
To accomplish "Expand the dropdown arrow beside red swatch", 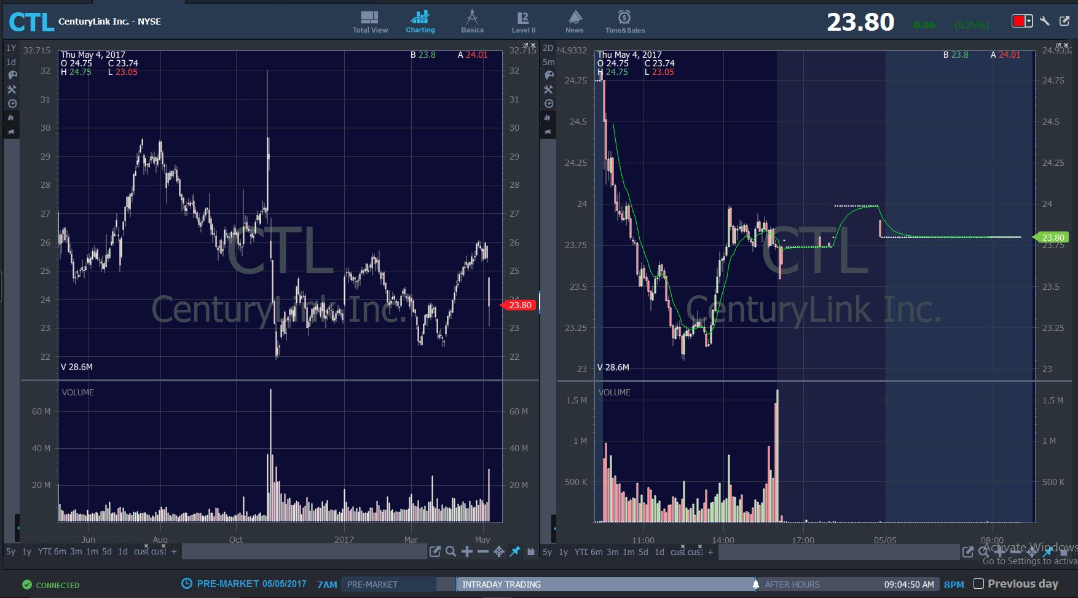I will pyautogui.click(x=1028, y=21).
